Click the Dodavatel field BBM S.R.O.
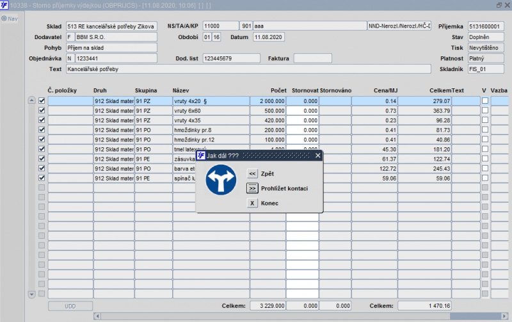 coord(116,37)
